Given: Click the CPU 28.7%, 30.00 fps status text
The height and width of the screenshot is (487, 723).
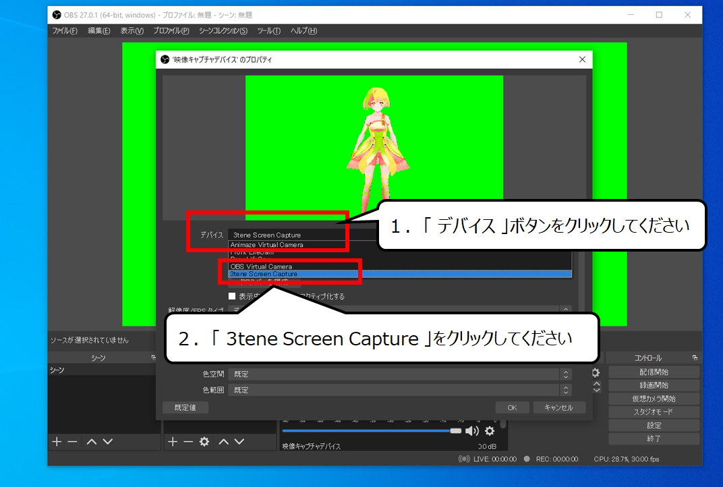Looking at the screenshot, I should [626, 459].
